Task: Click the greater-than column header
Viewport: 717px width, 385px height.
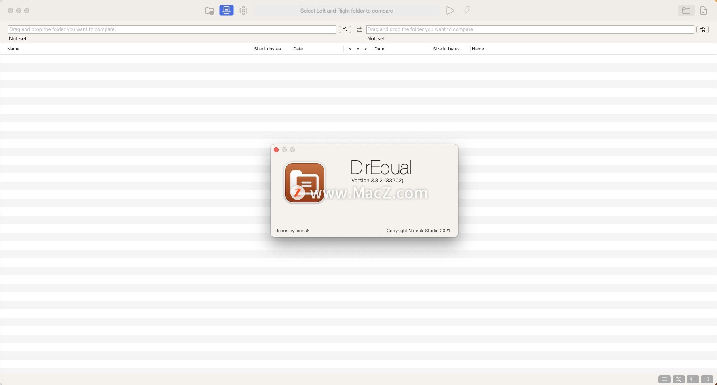Action: pyautogui.click(x=350, y=49)
